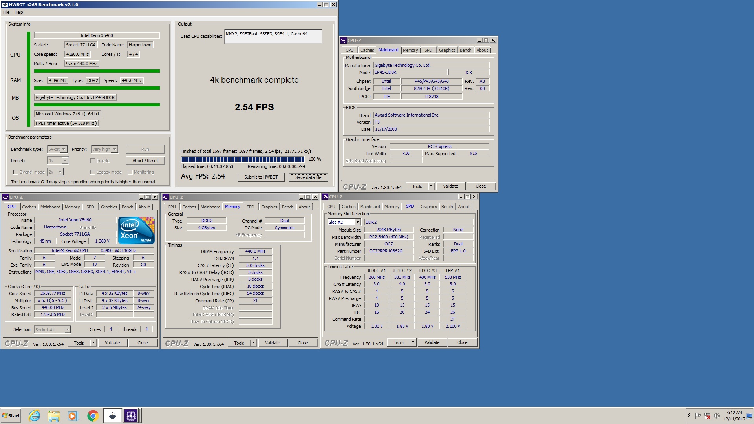This screenshot has height=424, width=754.
Task: Click the DRAM Frequency 440.0 MHz value
Action: pos(255,252)
